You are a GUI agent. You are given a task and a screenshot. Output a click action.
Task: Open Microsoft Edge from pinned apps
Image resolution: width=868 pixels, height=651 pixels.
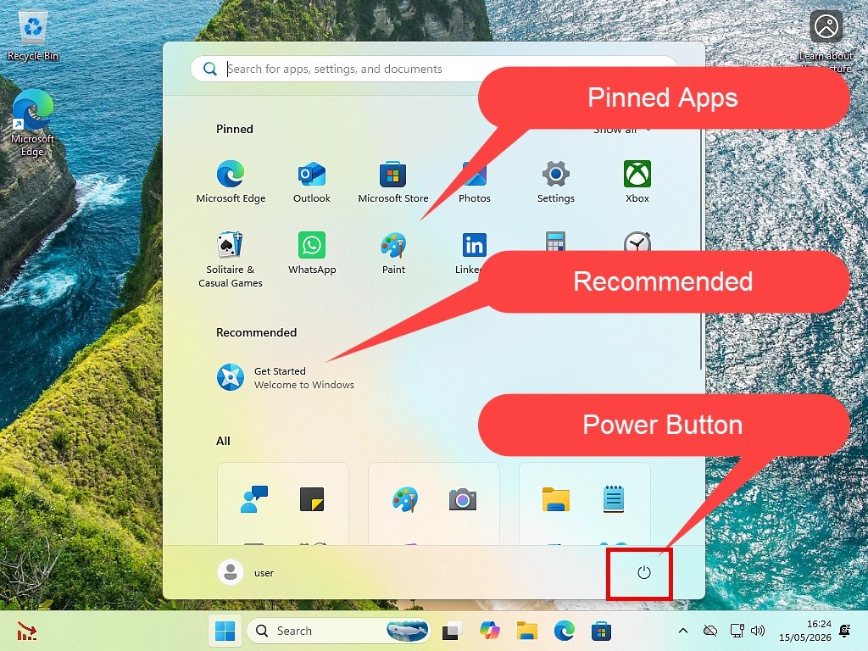(231, 181)
